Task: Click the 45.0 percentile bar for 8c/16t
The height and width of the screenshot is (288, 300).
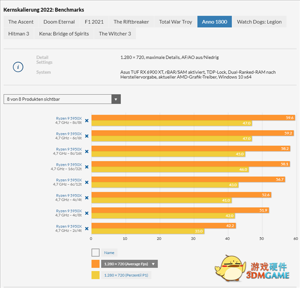Action: (x=168, y=154)
